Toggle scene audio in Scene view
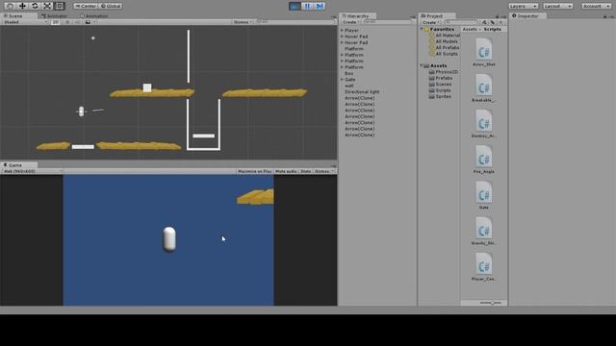Image resolution: width=616 pixels, height=346 pixels. [x=77, y=22]
